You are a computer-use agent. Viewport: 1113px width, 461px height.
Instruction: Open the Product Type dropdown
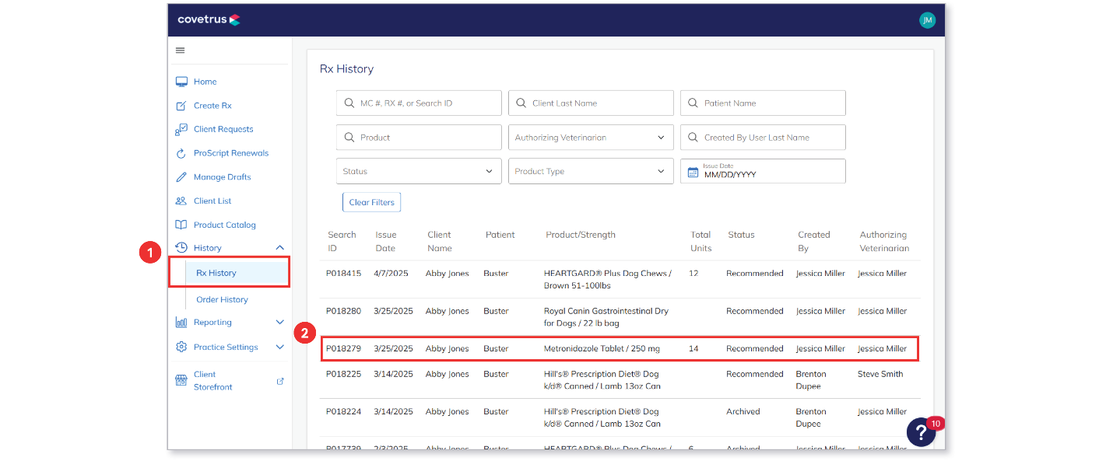[x=591, y=172]
